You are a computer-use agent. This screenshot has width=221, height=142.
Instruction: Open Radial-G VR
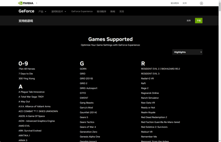click(147, 79)
